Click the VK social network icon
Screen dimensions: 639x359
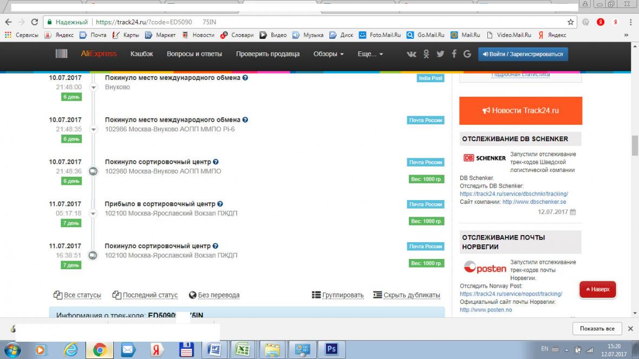pyautogui.click(x=412, y=54)
